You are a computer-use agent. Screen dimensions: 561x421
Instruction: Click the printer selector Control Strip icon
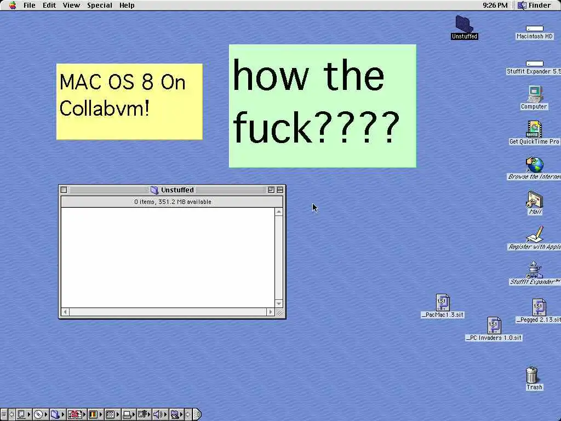pos(127,414)
